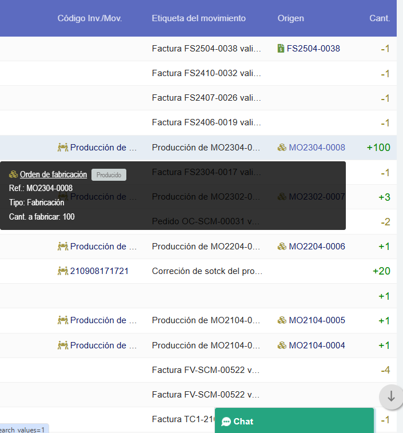The height and width of the screenshot is (433, 403).
Task: Open the Chat panel
Action: (294, 420)
